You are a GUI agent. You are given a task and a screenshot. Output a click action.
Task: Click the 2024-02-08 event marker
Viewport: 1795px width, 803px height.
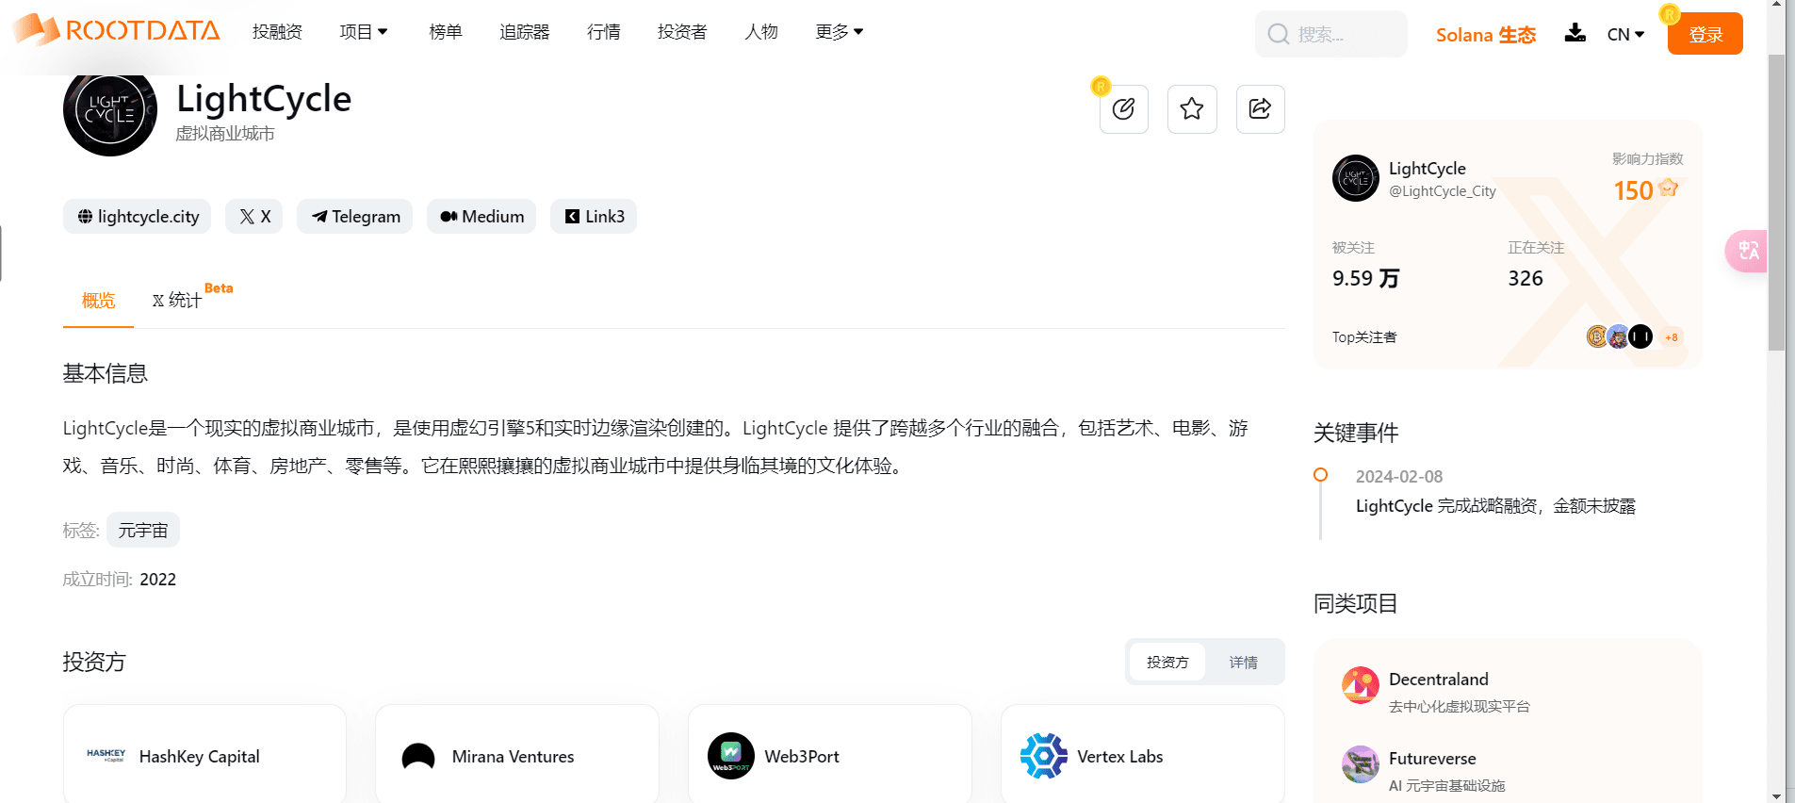click(x=1321, y=475)
